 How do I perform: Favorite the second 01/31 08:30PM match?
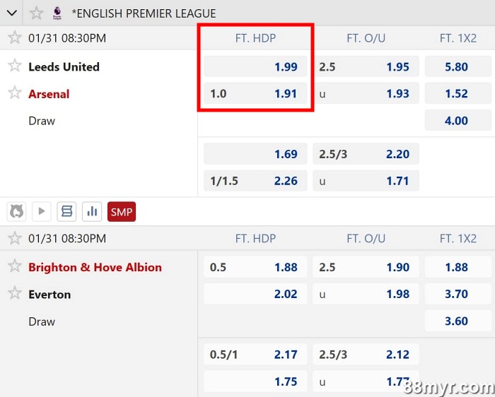tap(15, 238)
